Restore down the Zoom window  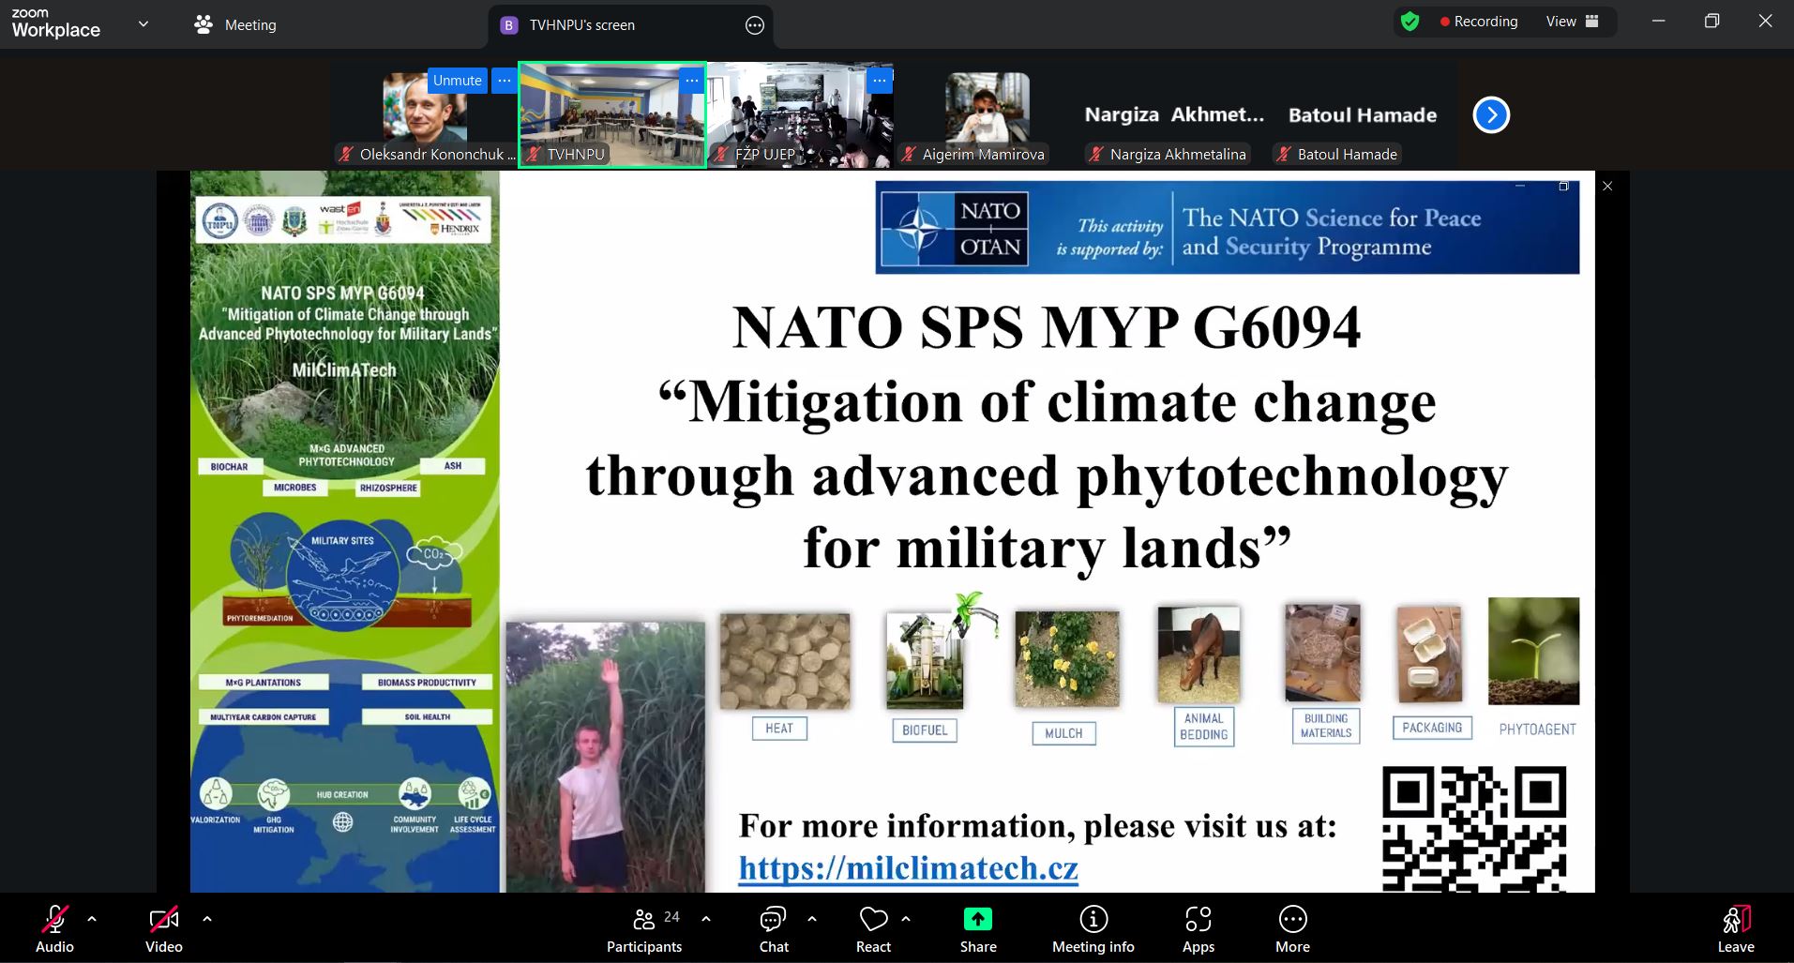1711,21
